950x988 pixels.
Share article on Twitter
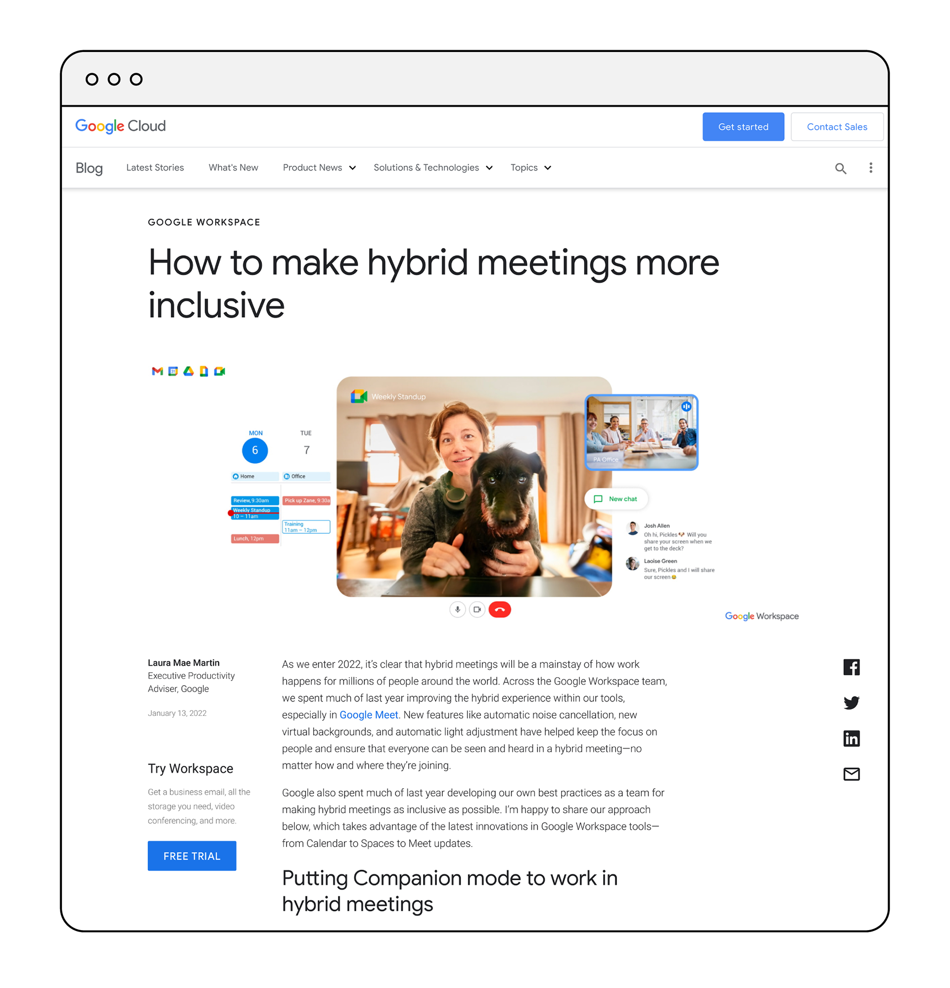click(851, 703)
